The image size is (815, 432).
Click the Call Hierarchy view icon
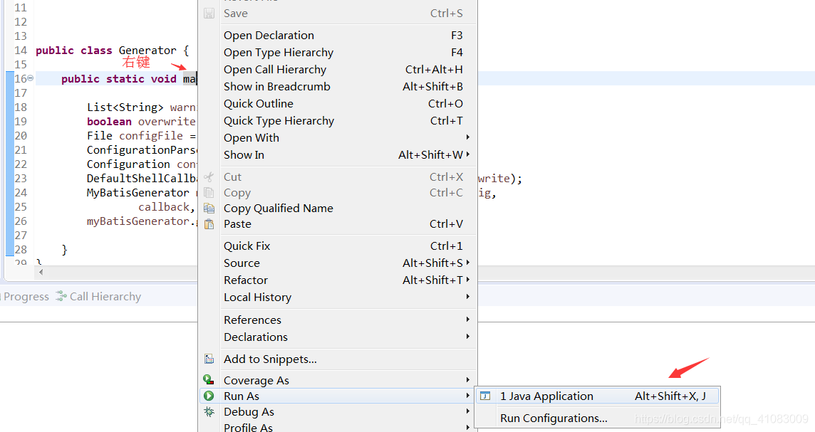[61, 297]
